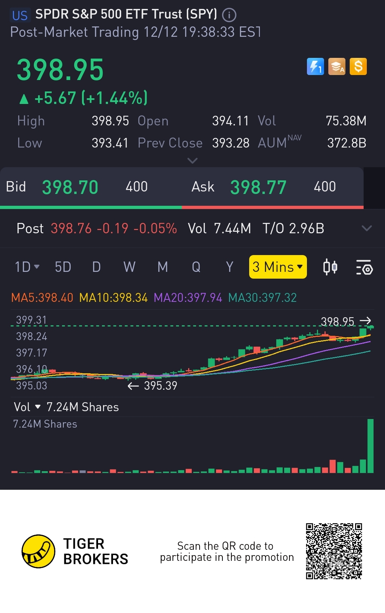Viewport: 385px width, 613px height.
Task: Switch to the Q quarterly chart tab
Action: click(x=196, y=267)
